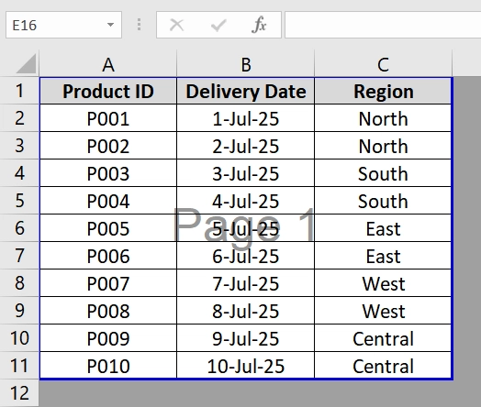Image resolution: width=481 pixels, height=407 pixels.
Task: Click the Cancel (X) formula bar icon
Action: click(x=176, y=25)
